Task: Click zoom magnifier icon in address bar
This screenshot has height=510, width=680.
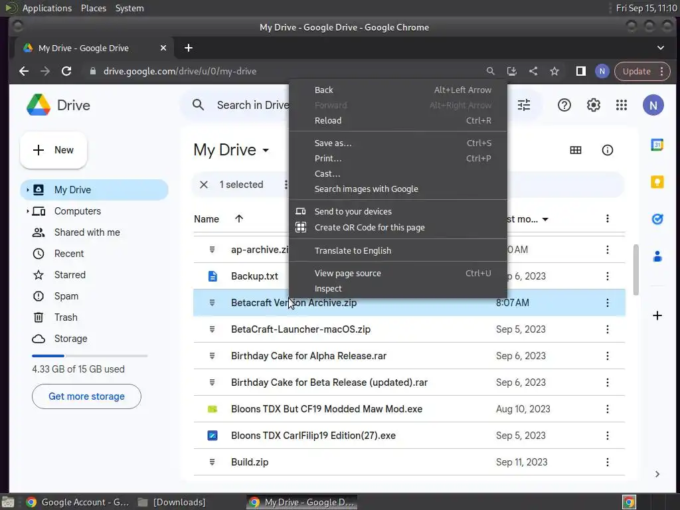Action: [x=490, y=71]
